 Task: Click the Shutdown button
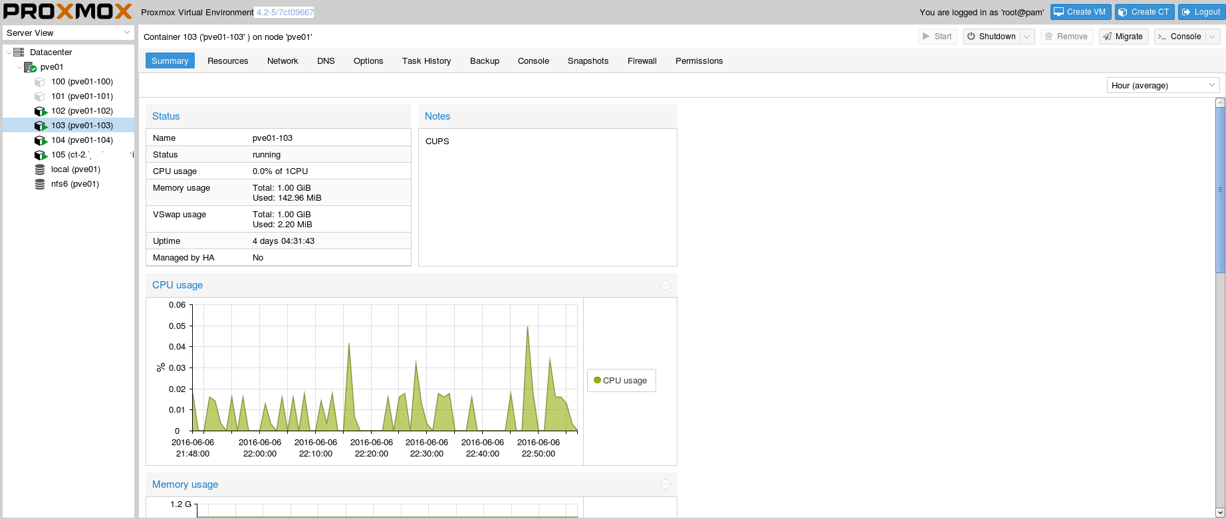pyautogui.click(x=992, y=37)
